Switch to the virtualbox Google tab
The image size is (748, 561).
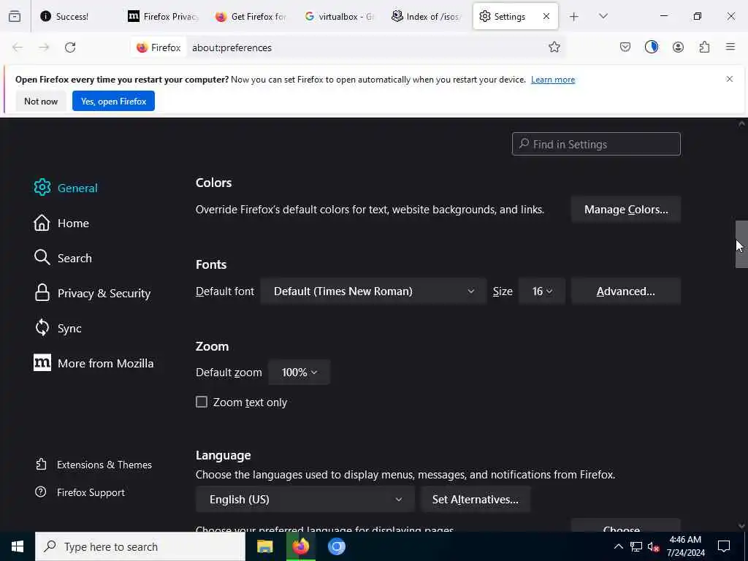pyautogui.click(x=339, y=17)
